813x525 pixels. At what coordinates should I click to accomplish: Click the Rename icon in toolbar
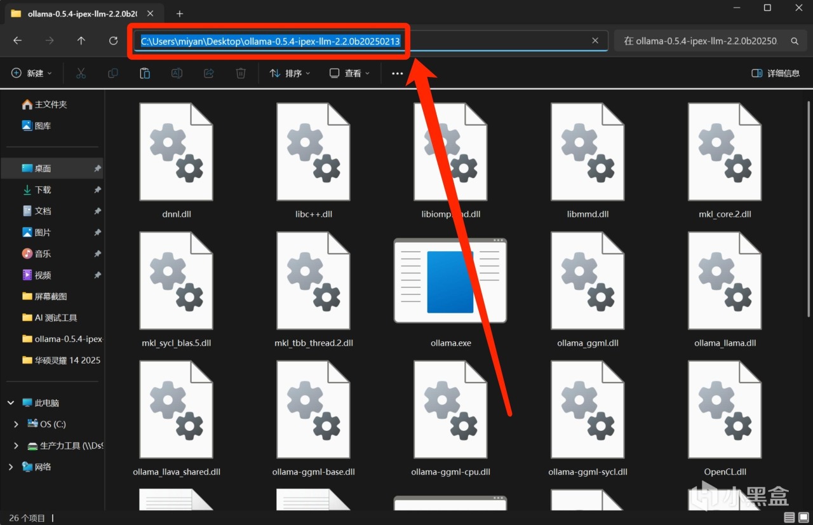(x=177, y=73)
